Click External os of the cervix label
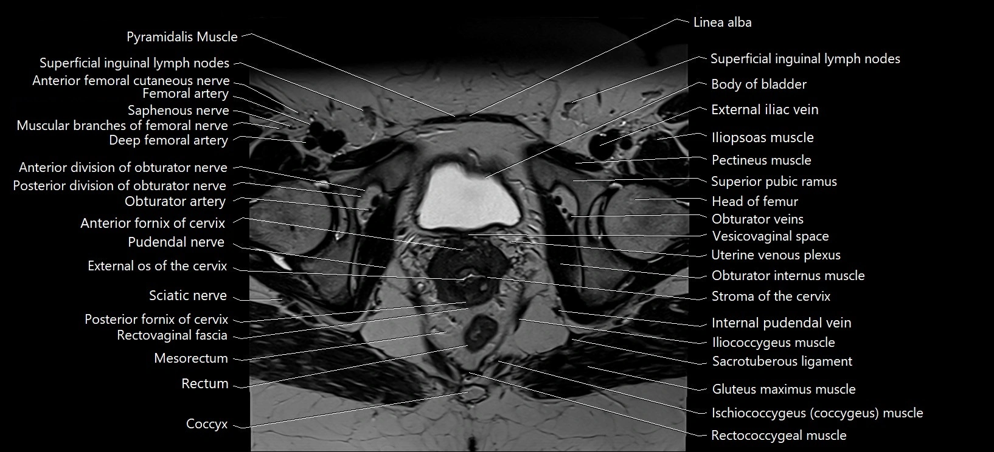The image size is (994, 452). (x=157, y=266)
